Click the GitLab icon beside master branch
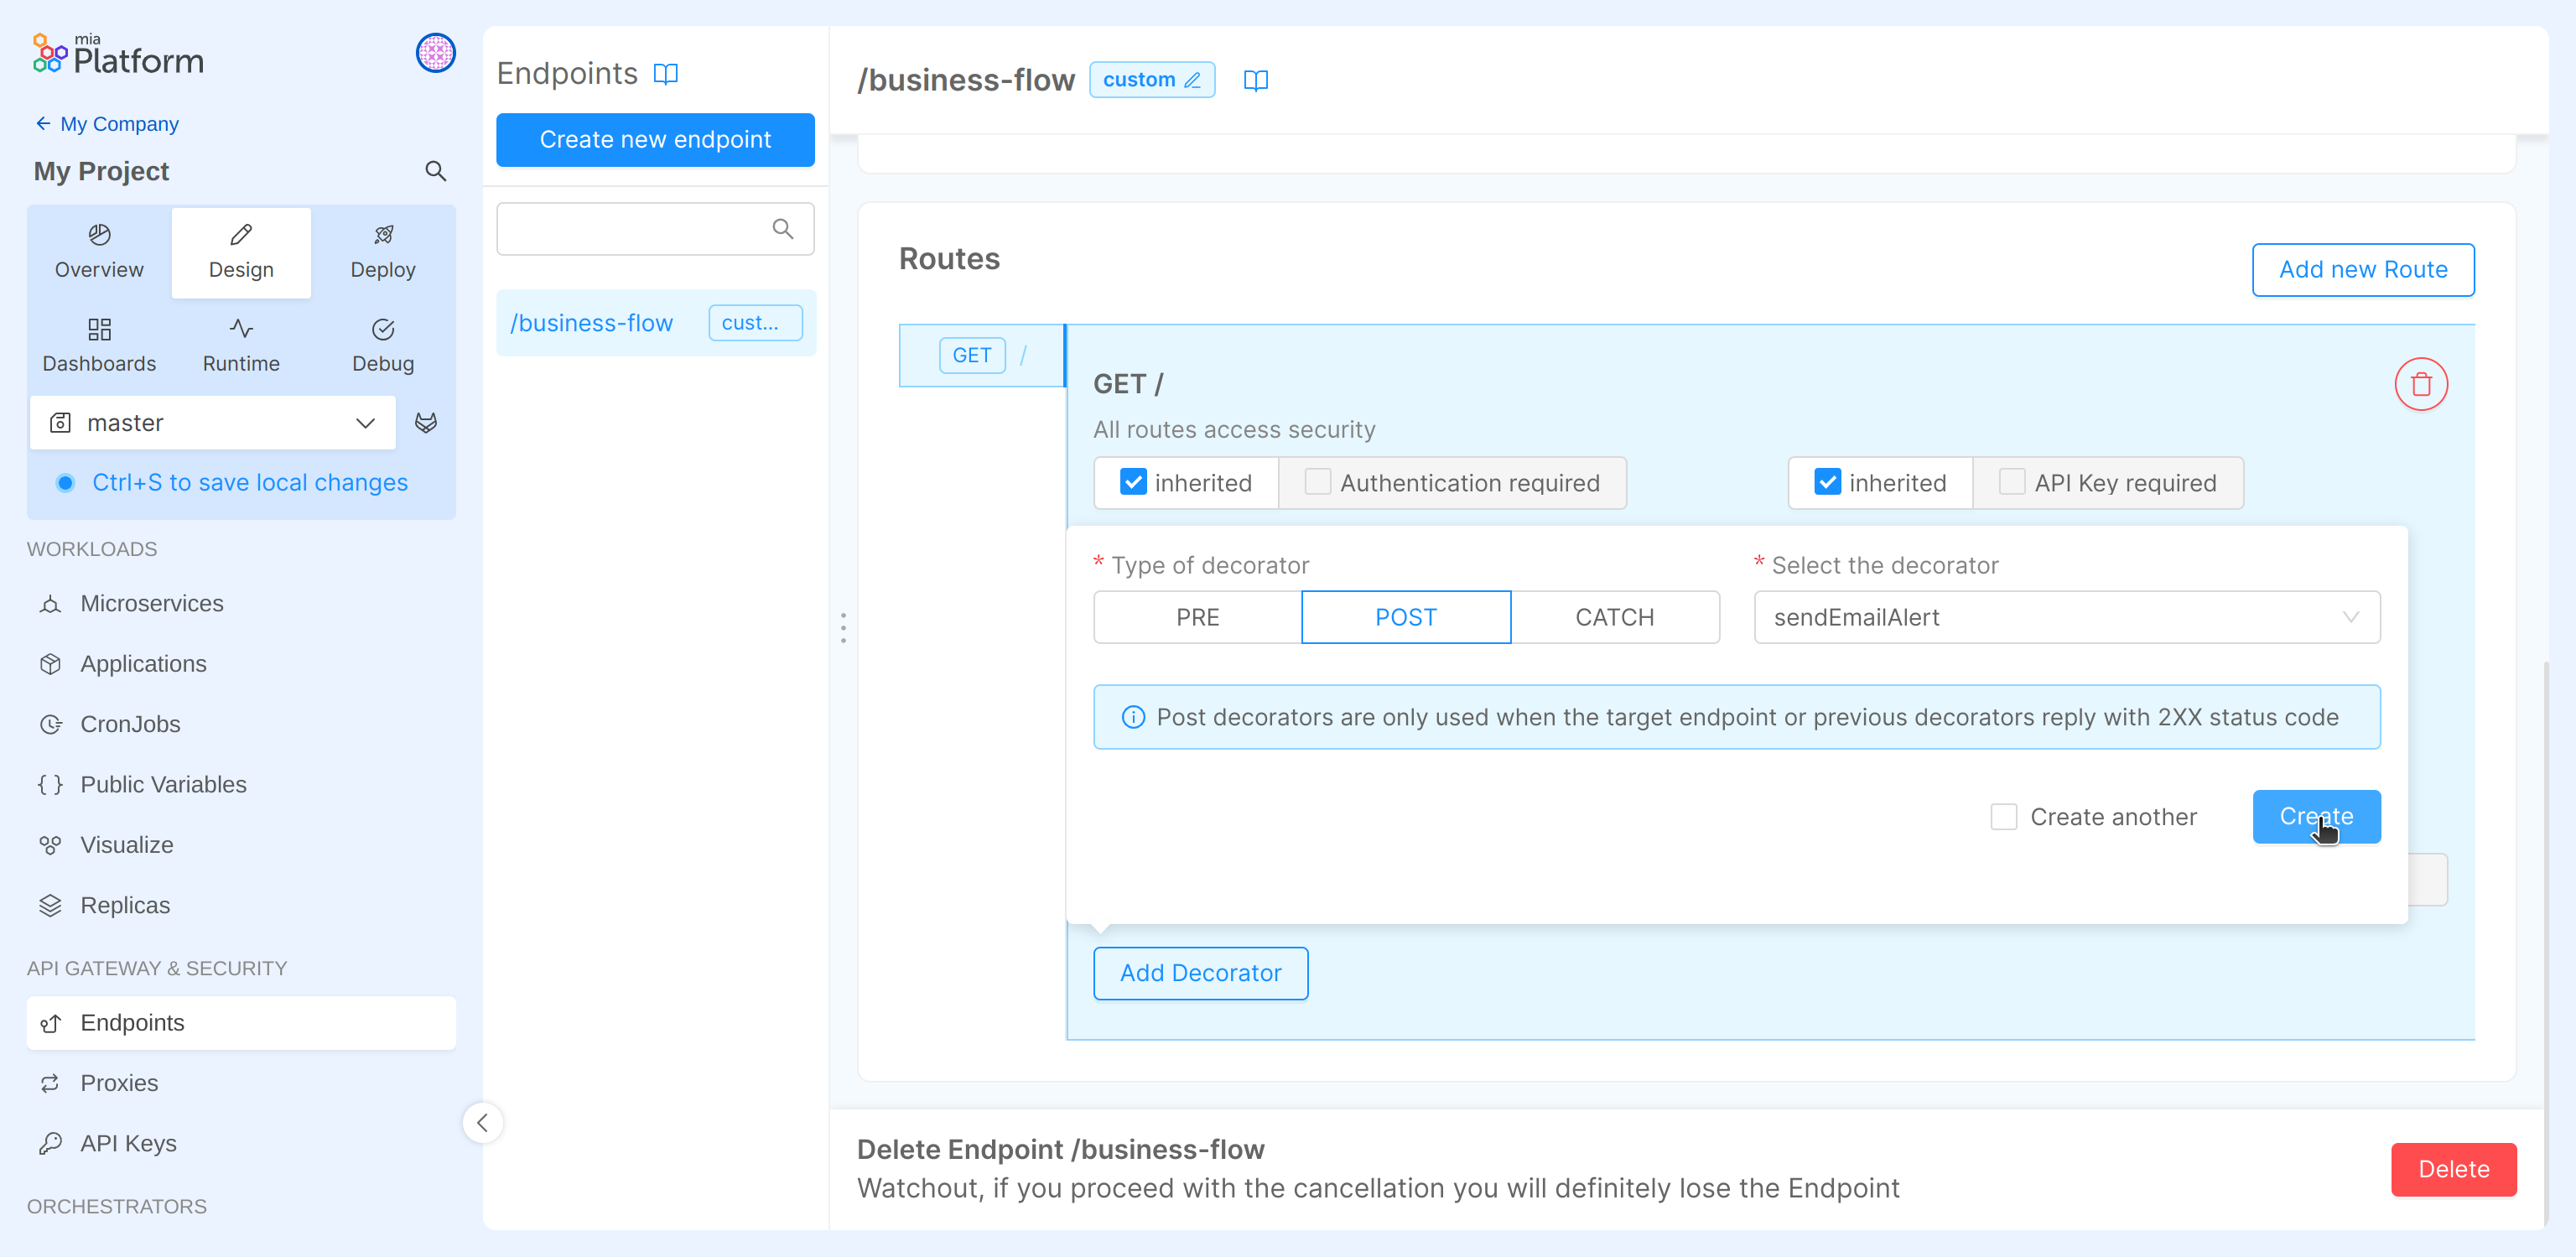The height and width of the screenshot is (1257, 2576). pyautogui.click(x=426, y=422)
